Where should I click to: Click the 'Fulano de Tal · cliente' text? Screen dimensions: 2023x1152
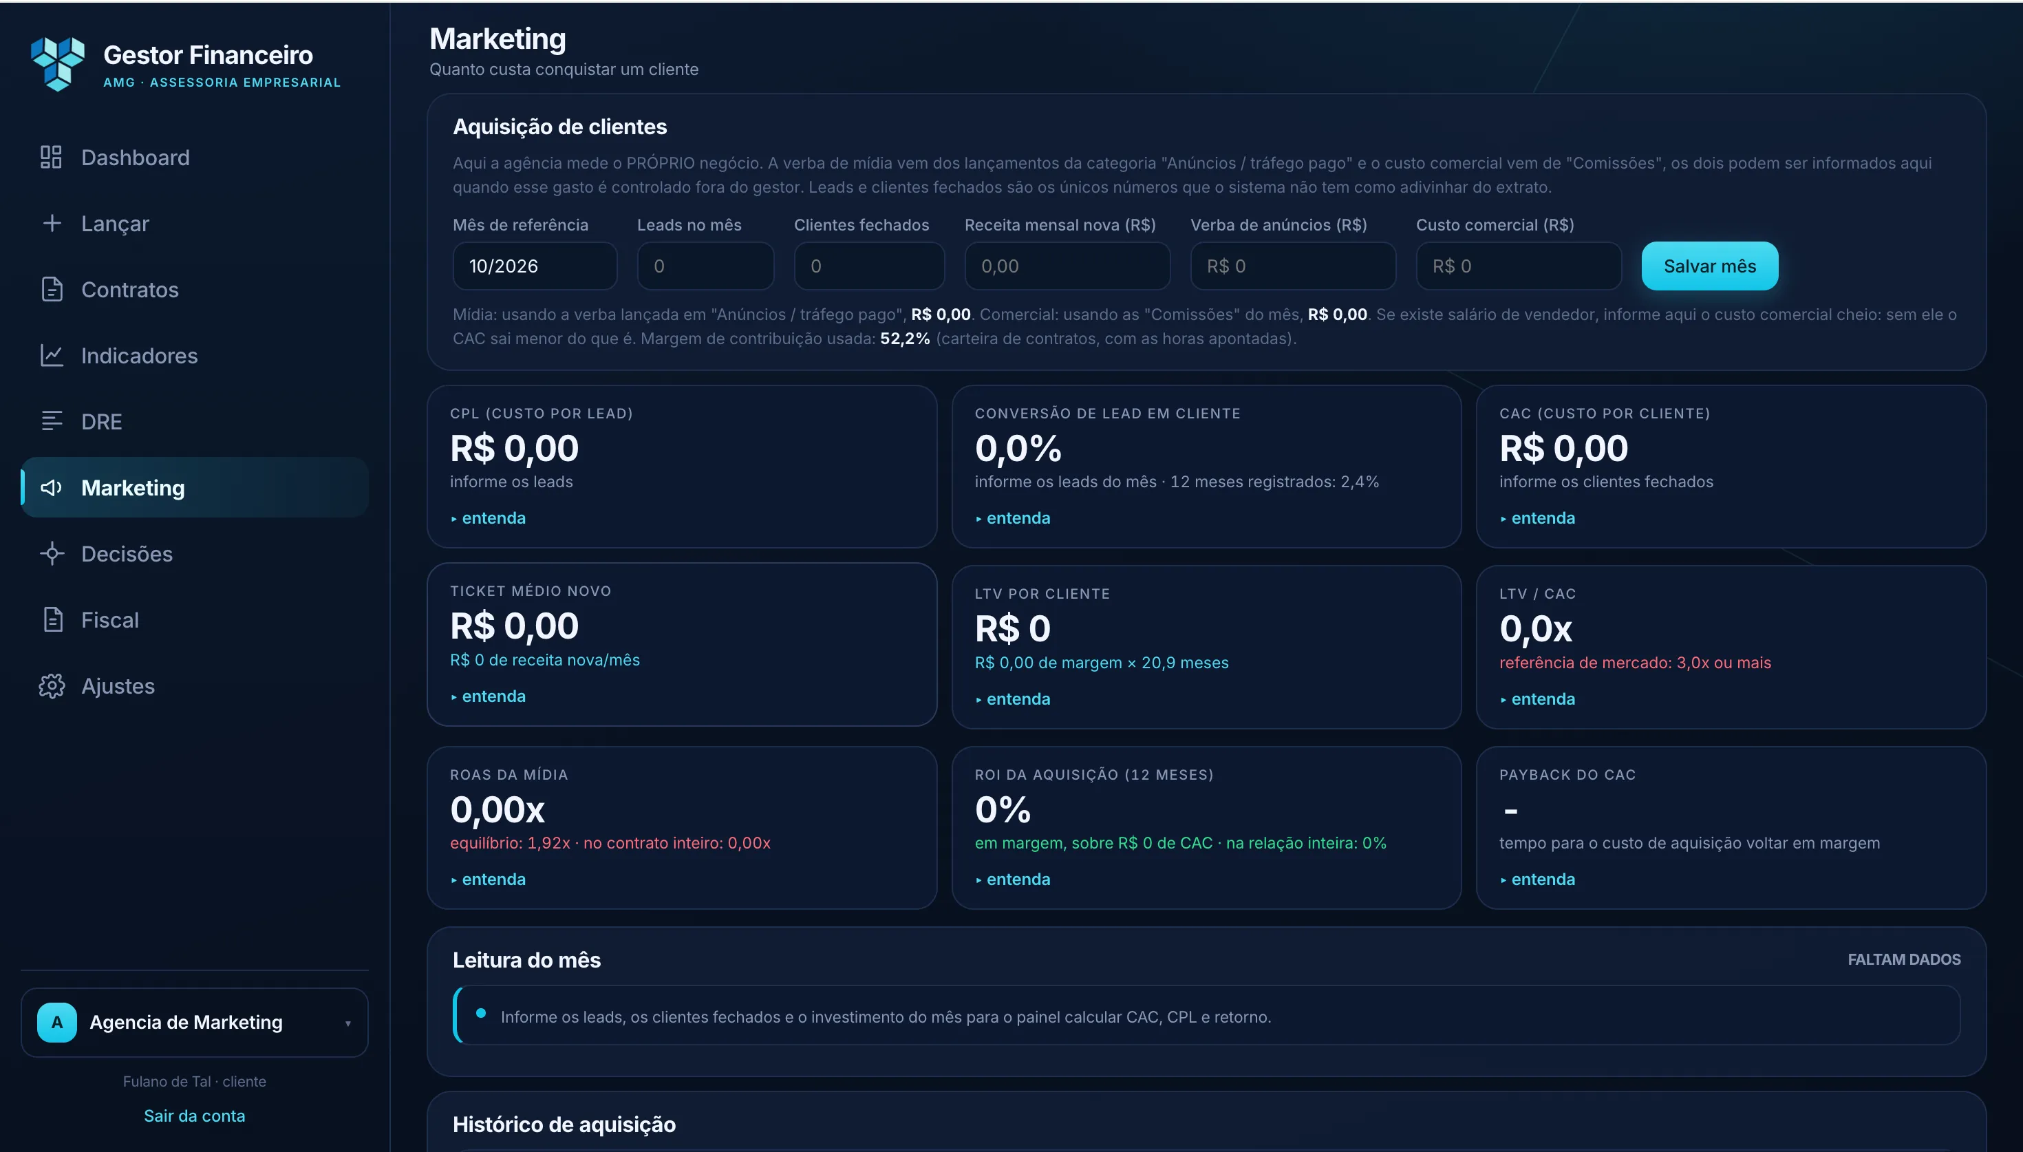click(x=195, y=1082)
